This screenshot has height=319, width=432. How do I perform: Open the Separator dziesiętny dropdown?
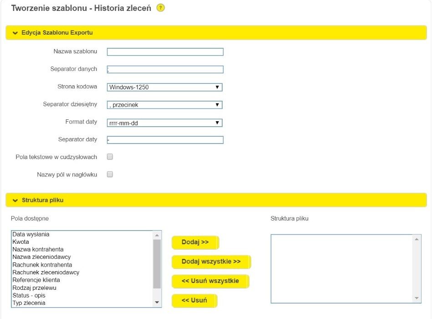(165, 105)
